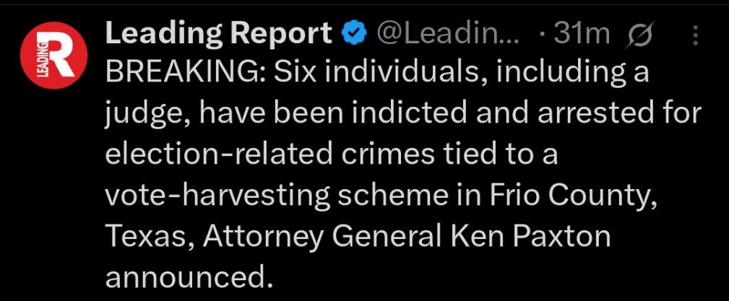This screenshot has width=729, height=301.
Task: Open the Leading Report profile avatar
Action: (x=54, y=56)
